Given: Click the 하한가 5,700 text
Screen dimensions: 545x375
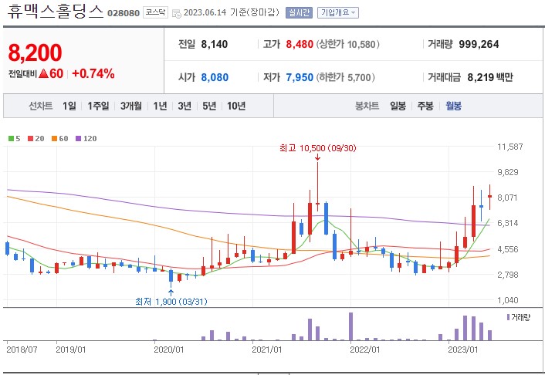Looking at the screenshot, I should pos(346,77).
